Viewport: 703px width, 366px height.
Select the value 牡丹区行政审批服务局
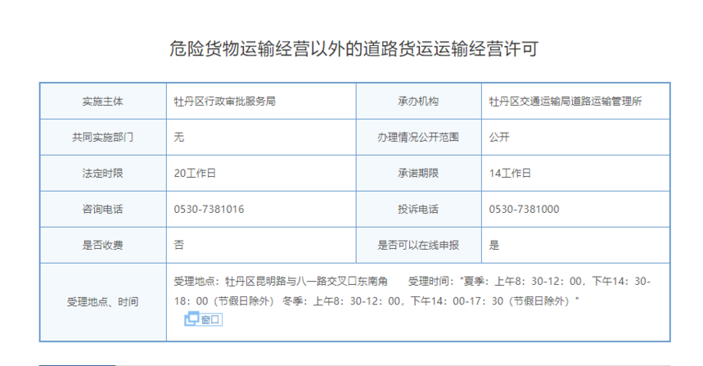(x=224, y=102)
